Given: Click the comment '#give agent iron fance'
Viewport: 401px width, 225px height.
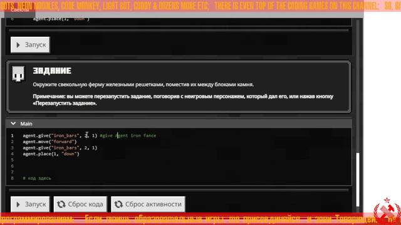Looking at the screenshot, I should pyautogui.click(x=128, y=136).
